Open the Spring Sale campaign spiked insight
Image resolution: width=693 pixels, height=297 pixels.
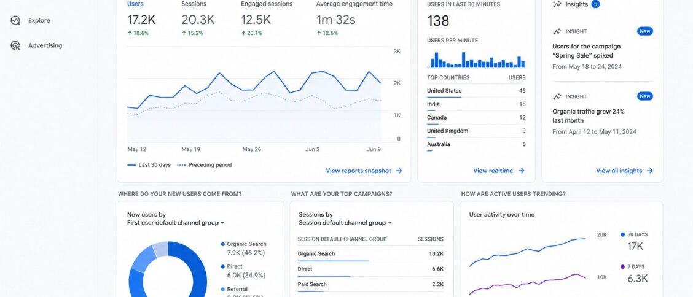click(587, 51)
